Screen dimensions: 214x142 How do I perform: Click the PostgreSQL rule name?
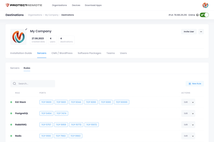(22, 113)
